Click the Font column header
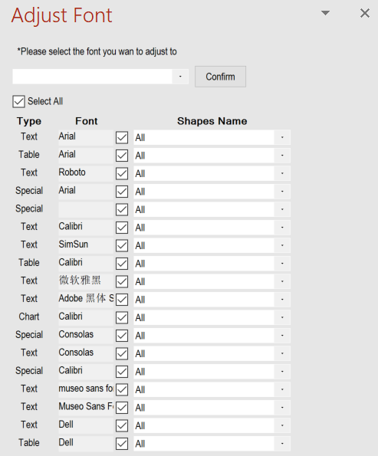Screen dimensions: 378x456 [87, 121]
